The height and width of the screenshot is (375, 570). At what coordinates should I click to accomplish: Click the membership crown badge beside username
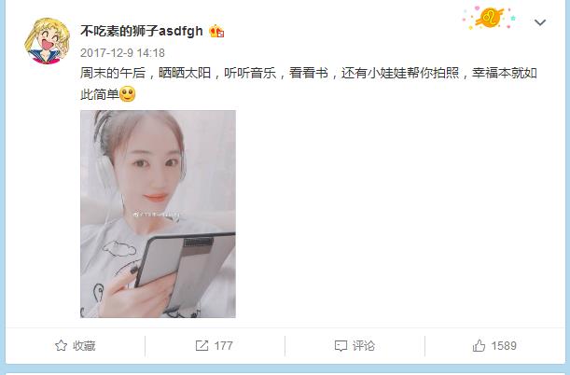point(216,32)
